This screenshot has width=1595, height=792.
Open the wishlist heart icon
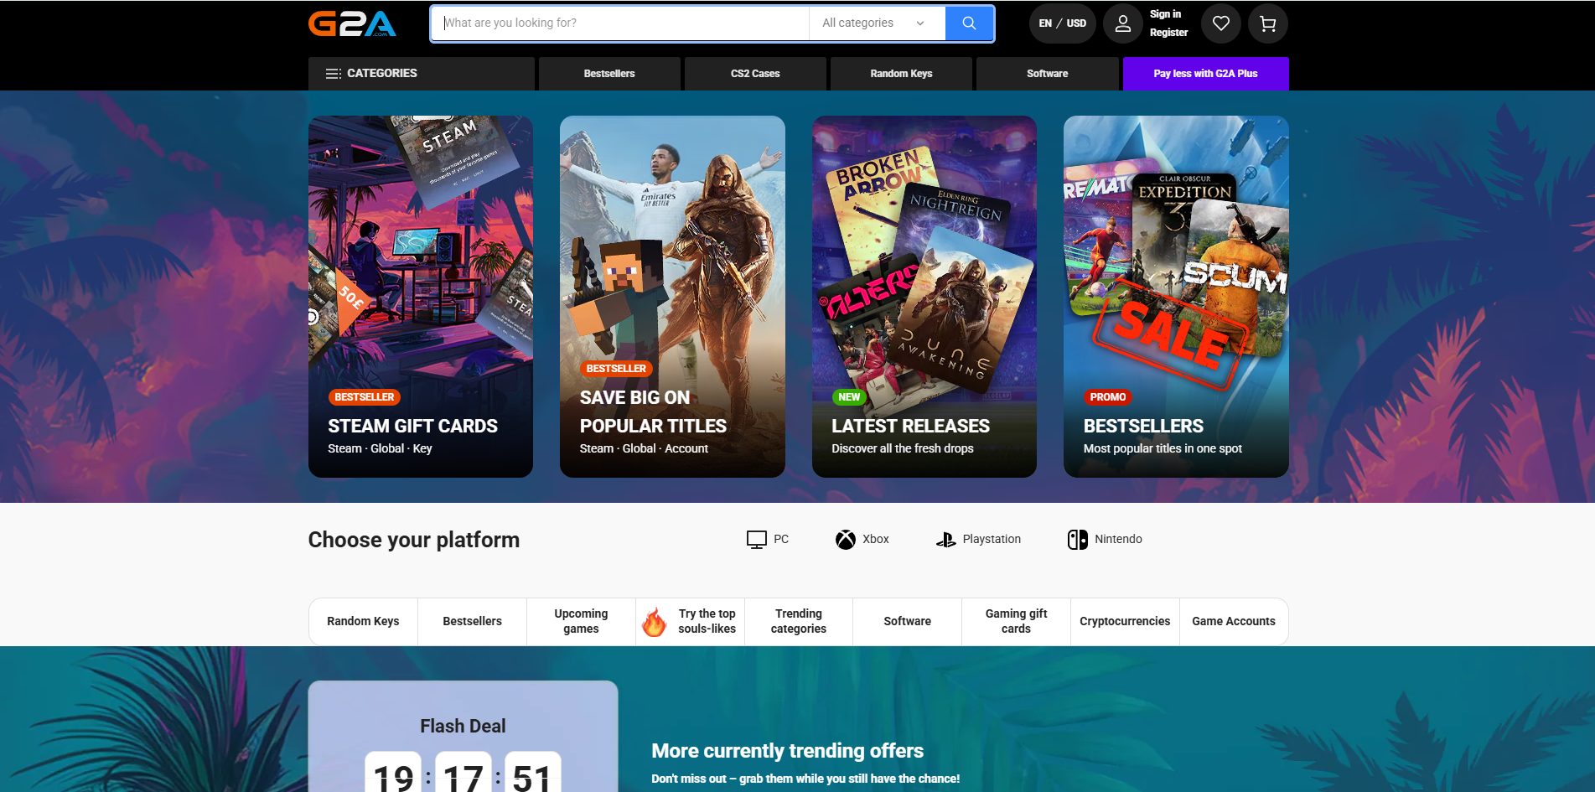(1221, 23)
